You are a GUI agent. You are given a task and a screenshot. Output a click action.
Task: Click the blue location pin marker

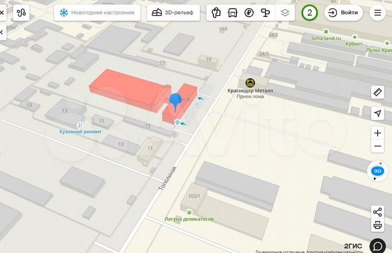click(175, 102)
